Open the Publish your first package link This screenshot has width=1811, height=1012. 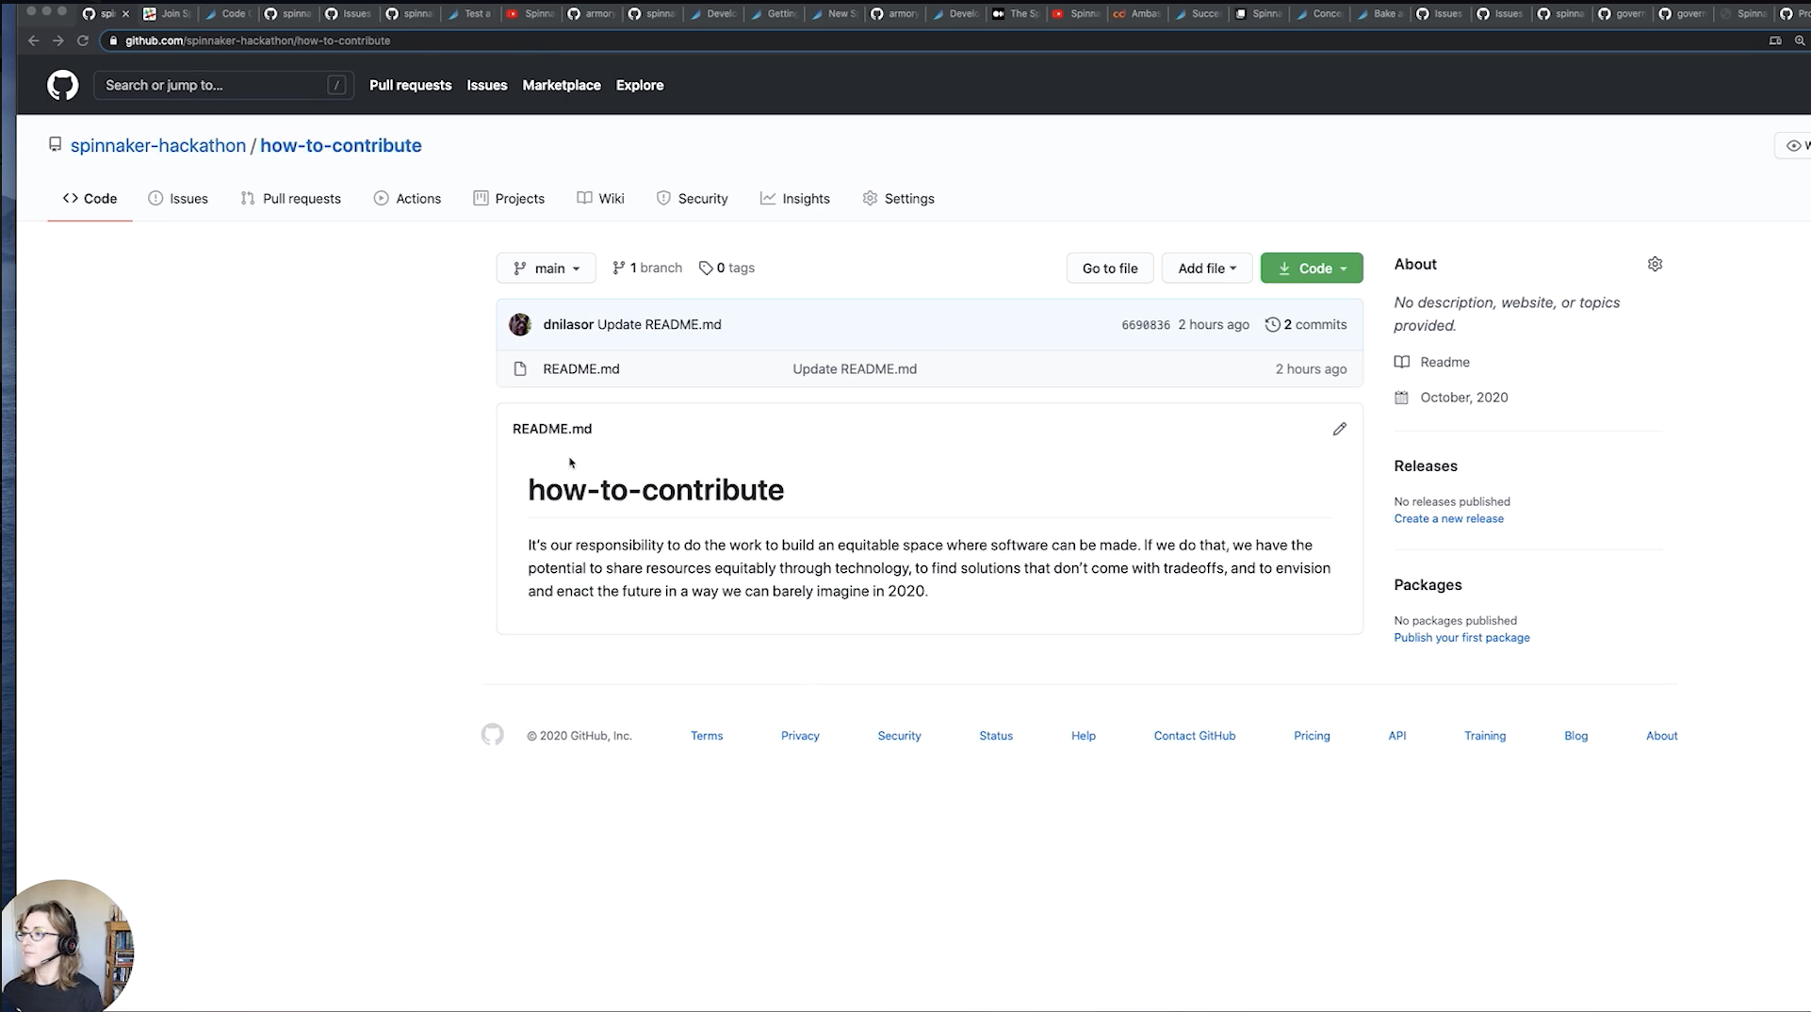[x=1461, y=637]
